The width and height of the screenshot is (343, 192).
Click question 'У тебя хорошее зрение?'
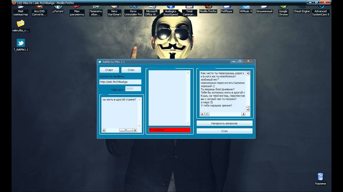click(216, 105)
